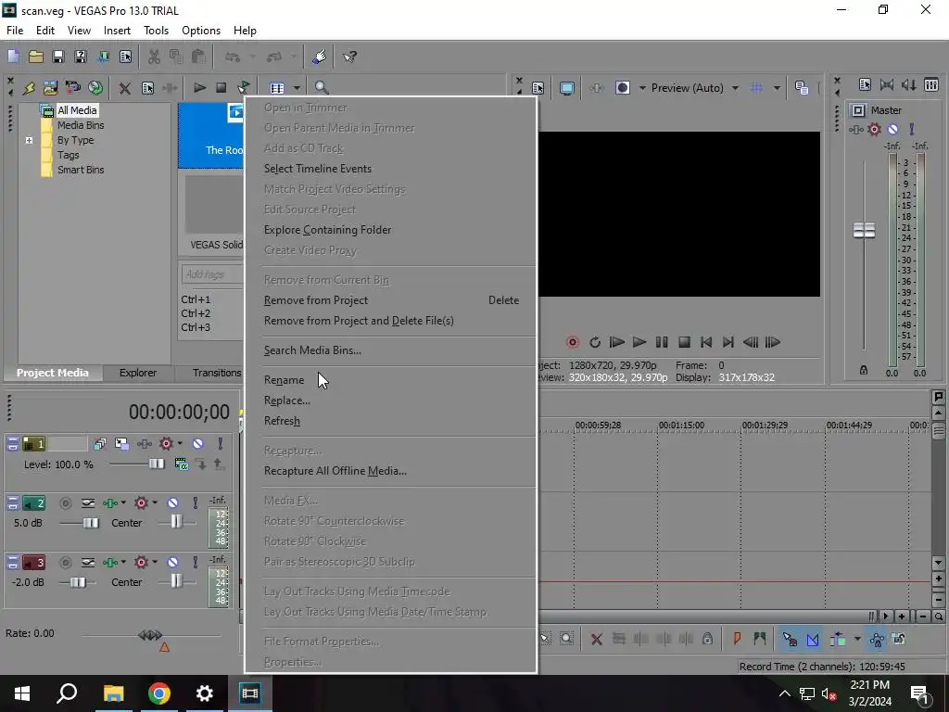
Task: Click Remove from Project menu entry
Action: 315,300
